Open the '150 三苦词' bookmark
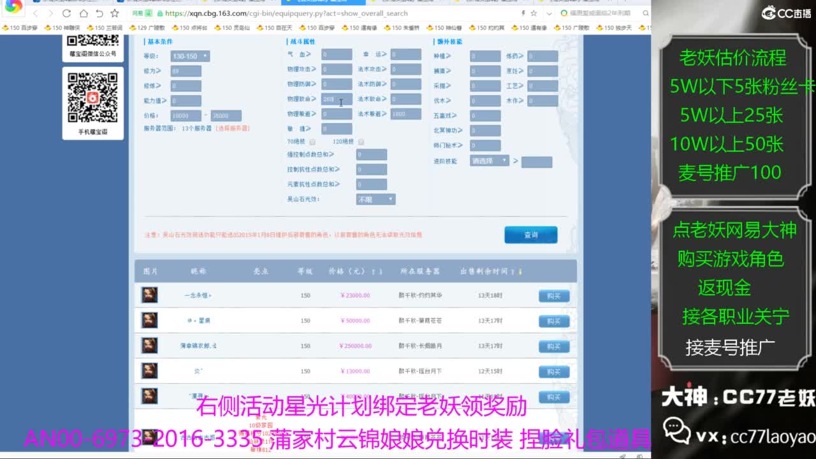The width and height of the screenshot is (816, 459). tap(105, 27)
